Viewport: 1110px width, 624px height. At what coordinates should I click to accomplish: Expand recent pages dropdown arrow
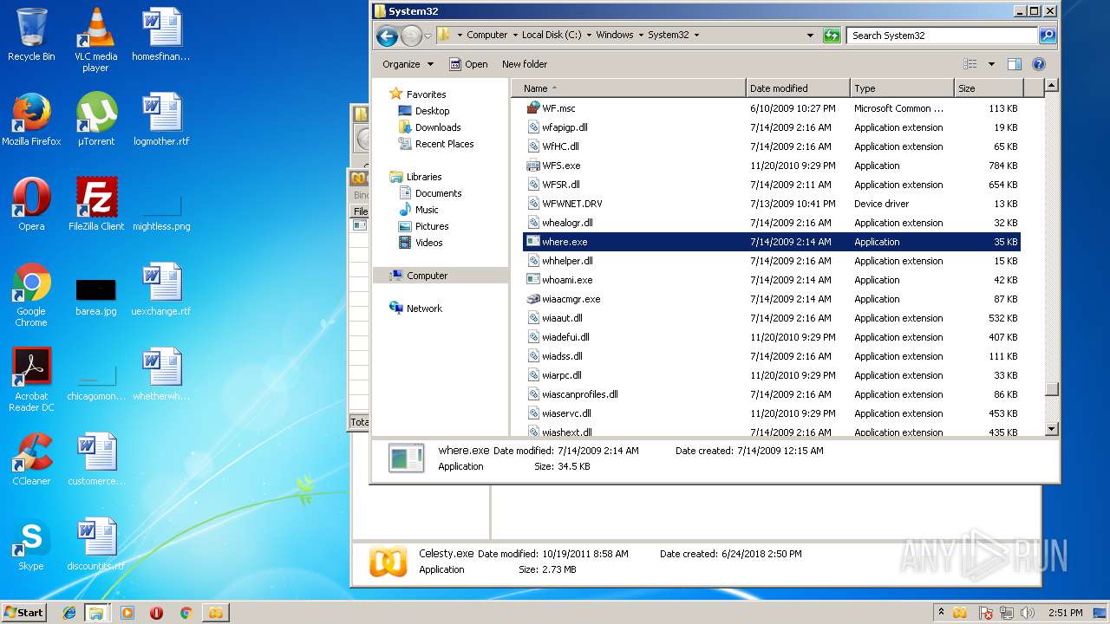pos(428,36)
